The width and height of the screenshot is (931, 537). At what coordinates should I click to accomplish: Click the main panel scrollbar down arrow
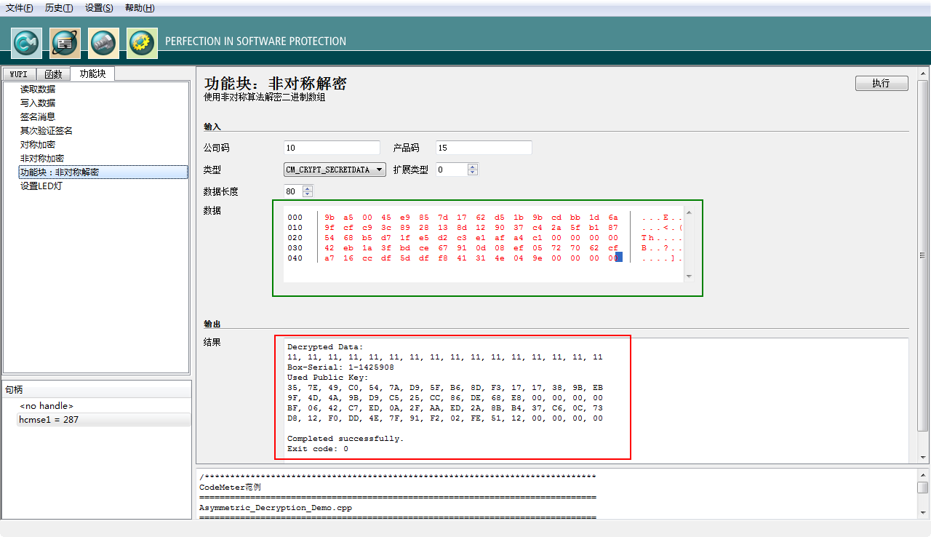click(923, 457)
